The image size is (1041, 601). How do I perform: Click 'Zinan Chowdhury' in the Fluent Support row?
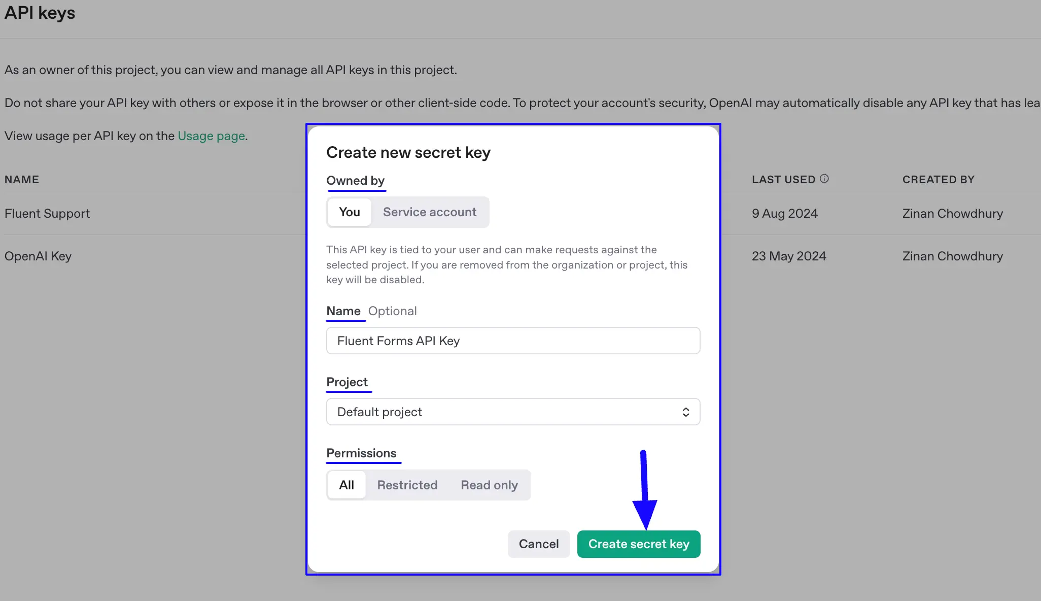click(x=953, y=214)
